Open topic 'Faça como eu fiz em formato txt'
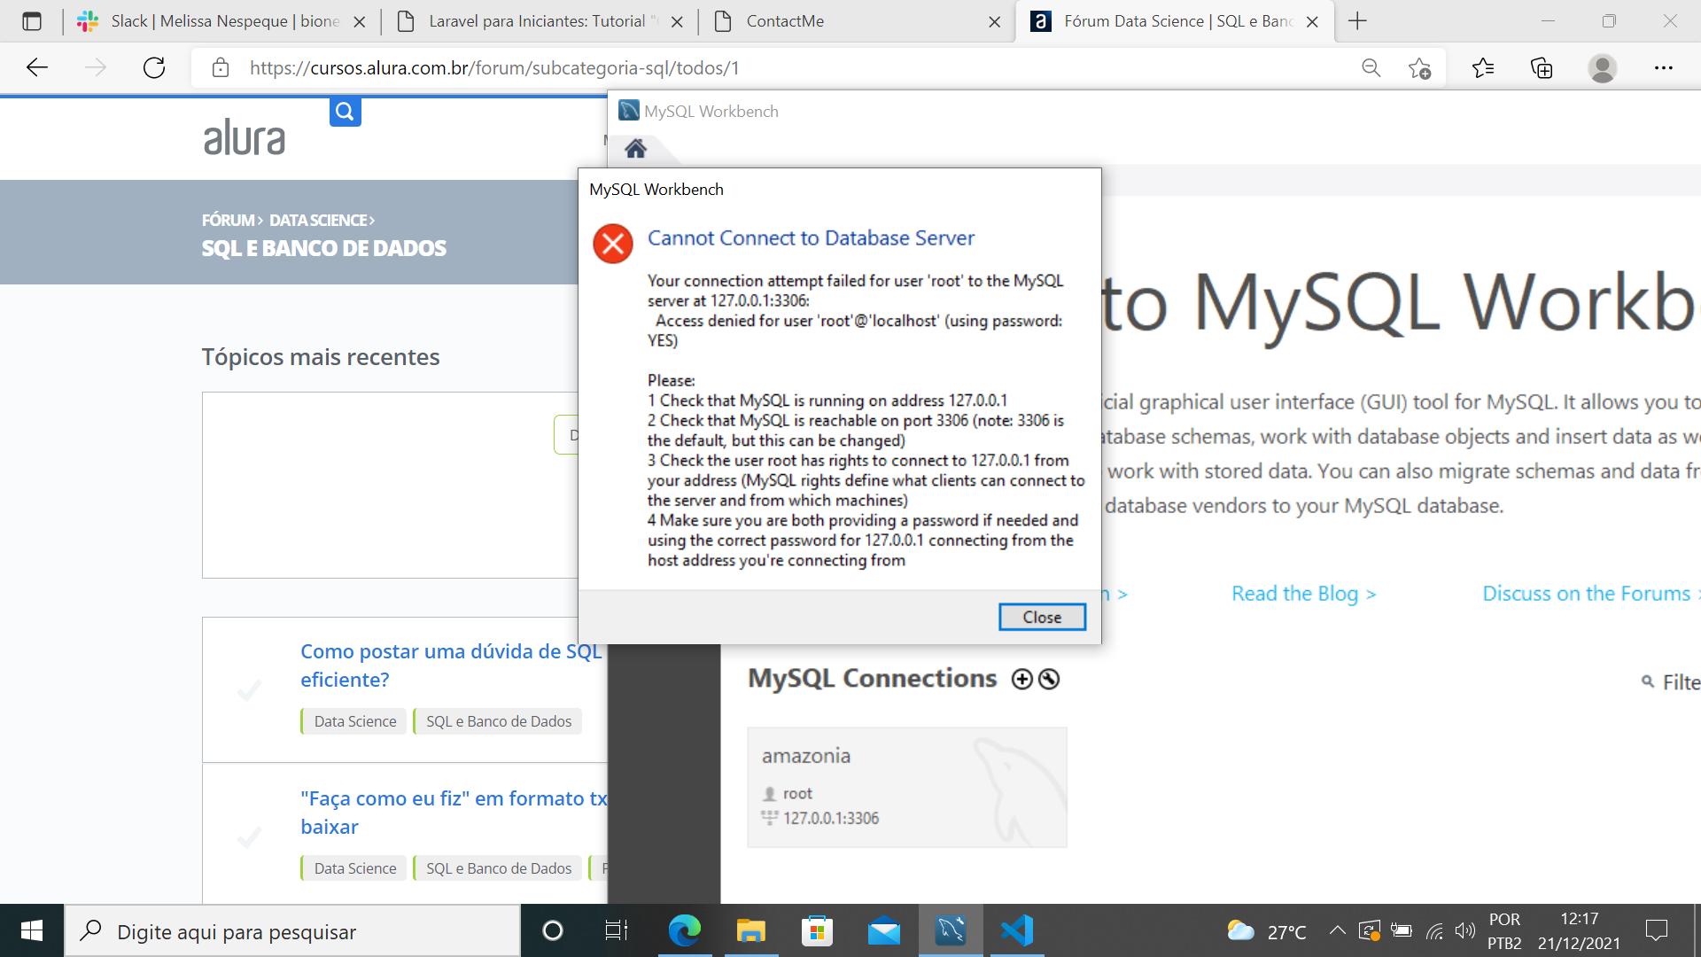The image size is (1701, 957). (x=454, y=813)
